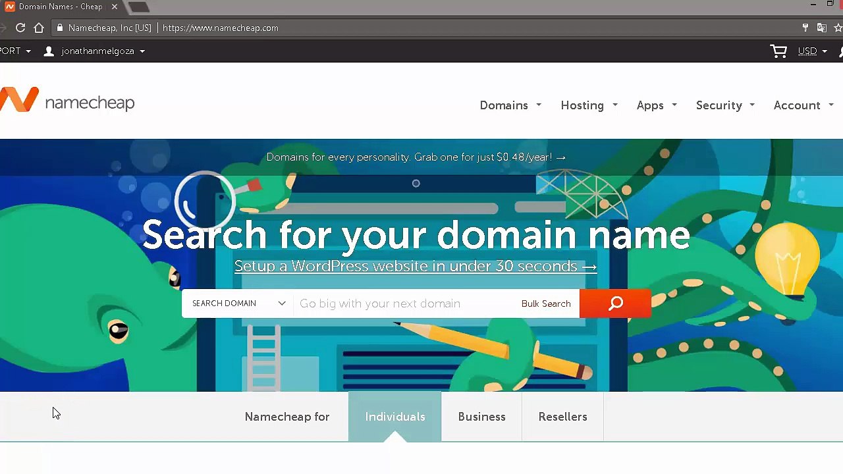843x474 pixels.
Task: Restore down the browser window
Action: [x=830, y=4]
